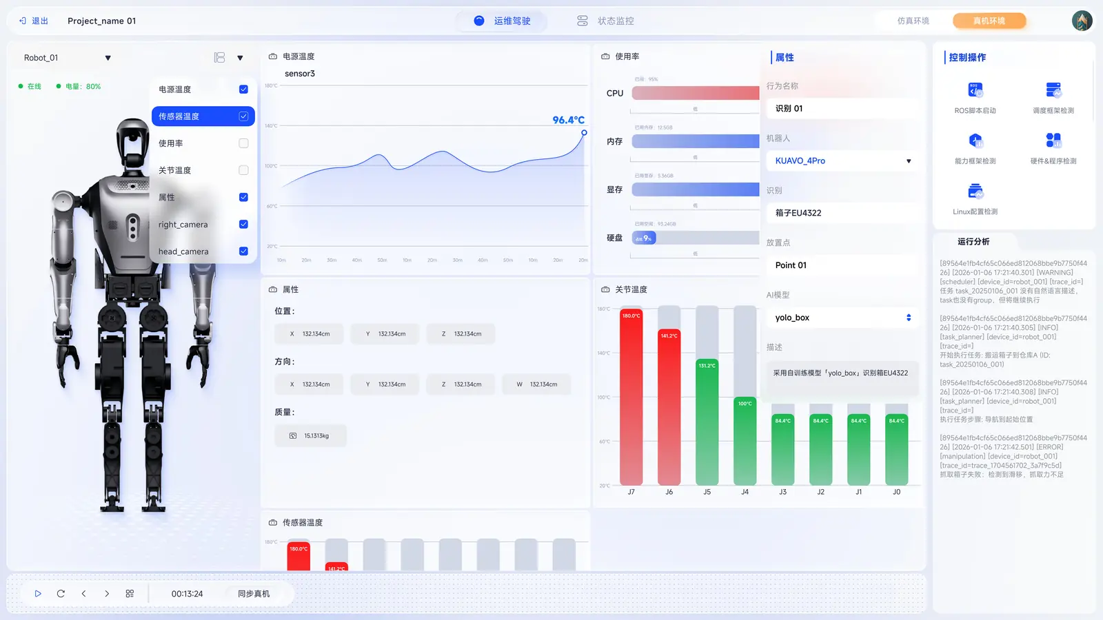
Task: Uncheck the 属性 checkbox in the list
Action: coord(243,197)
